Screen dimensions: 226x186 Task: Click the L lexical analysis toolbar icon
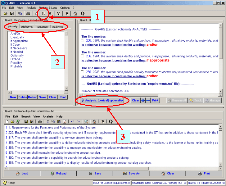pos(43,14)
